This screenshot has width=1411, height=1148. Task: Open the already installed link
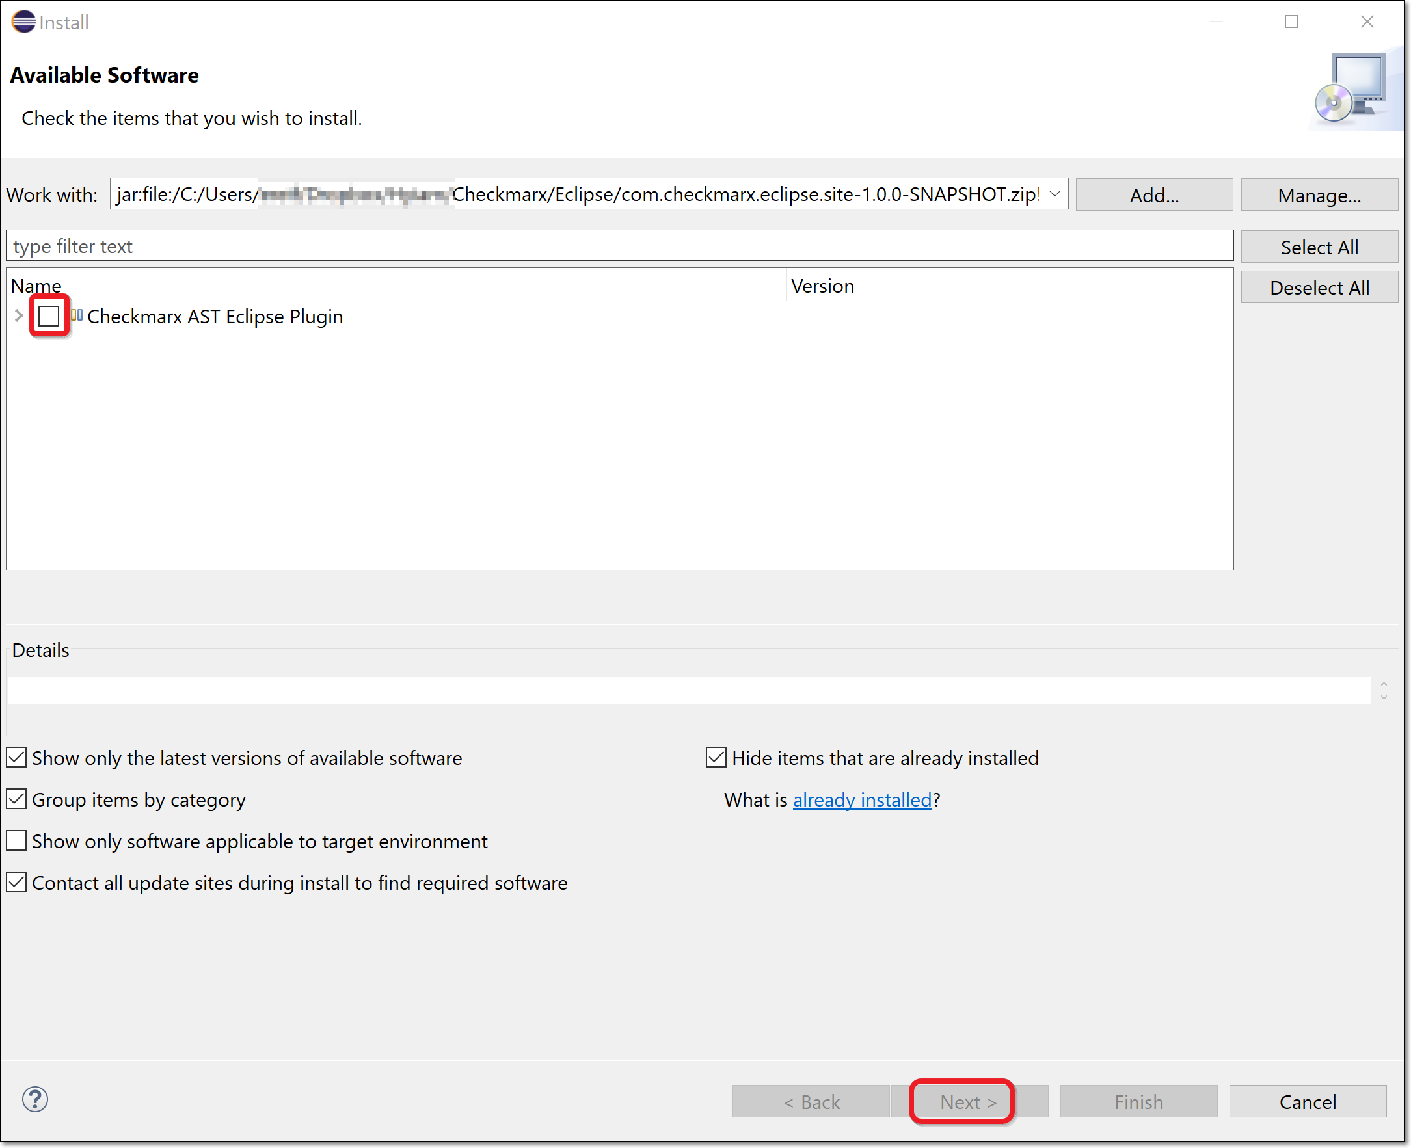click(862, 799)
